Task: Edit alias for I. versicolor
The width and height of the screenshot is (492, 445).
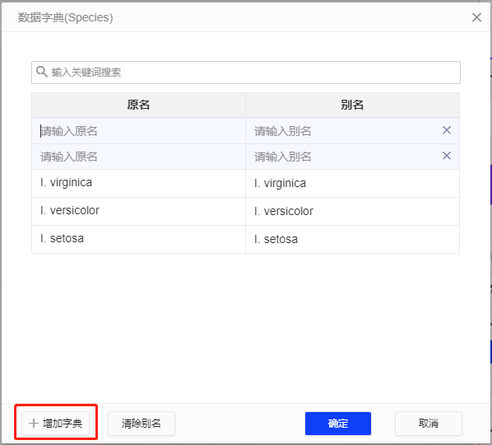Action: click(x=352, y=211)
